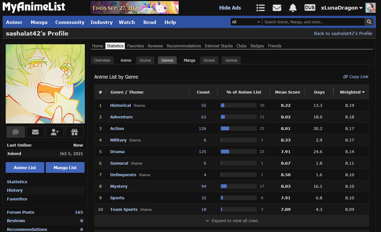Click the Manga List button
This screenshot has width=381, height=232.
click(65, 167)
